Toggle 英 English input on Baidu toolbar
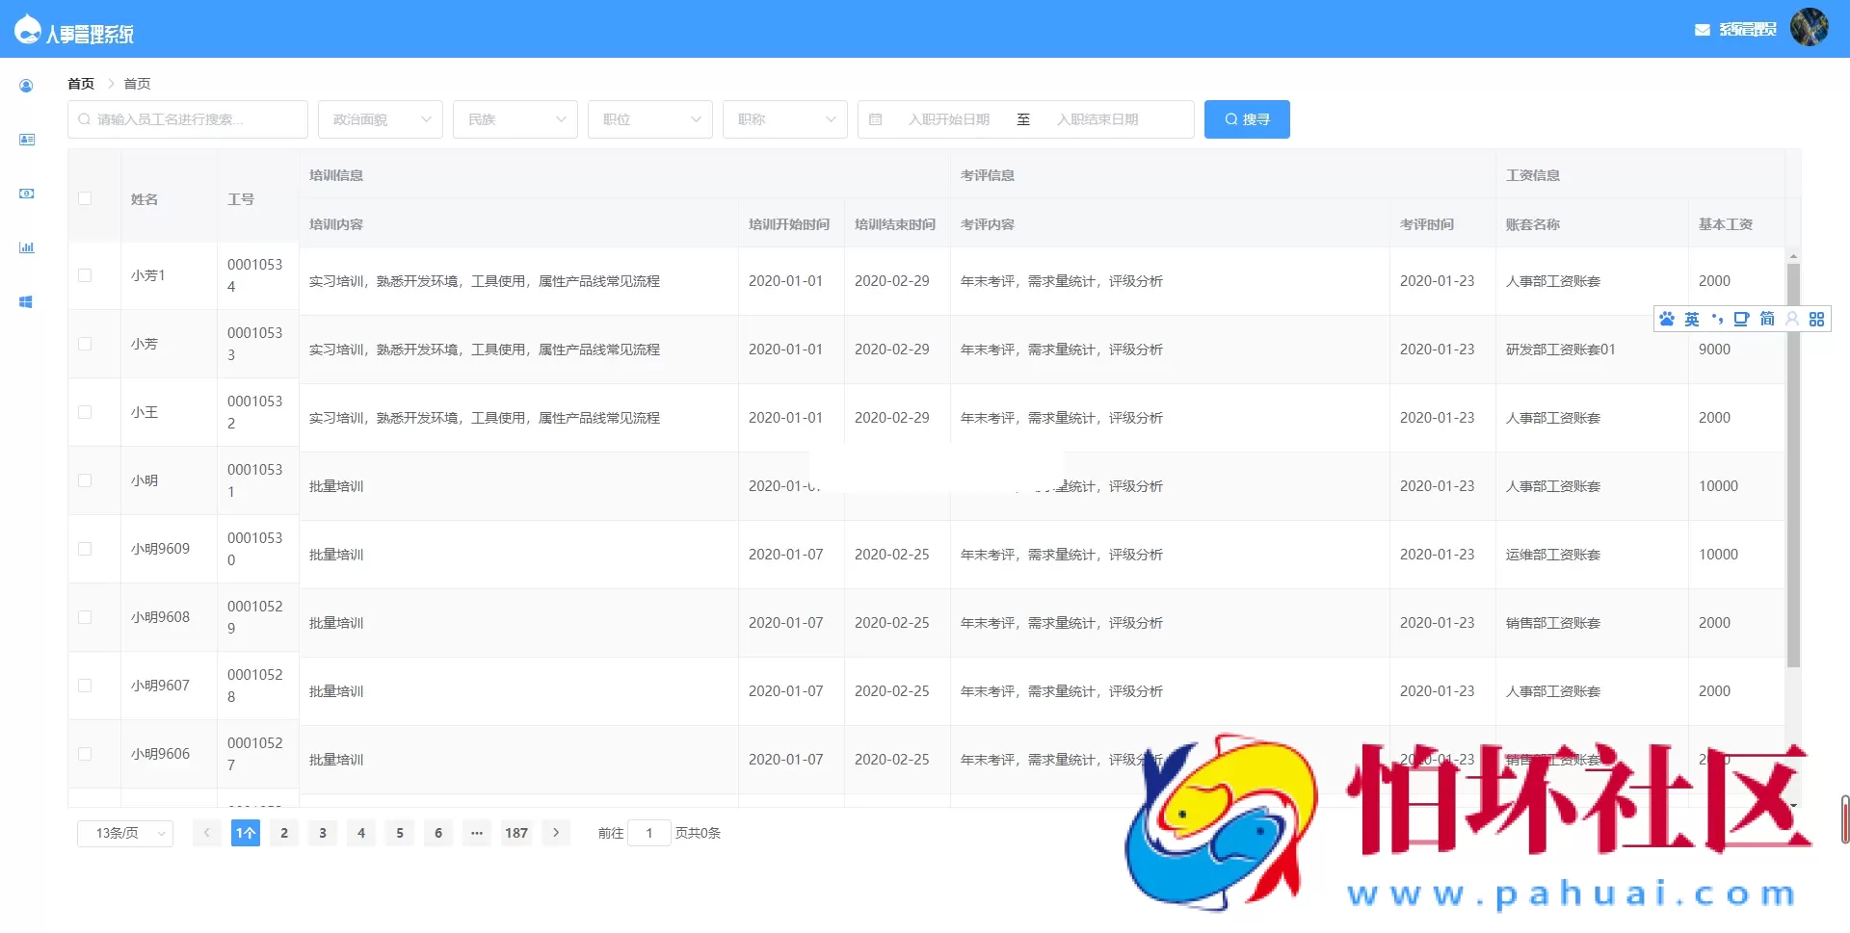The image size is (1850, 933). (1691, 319)
